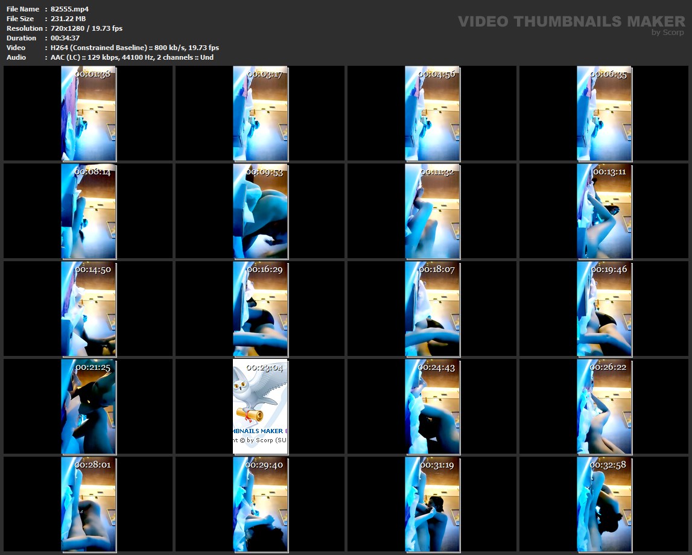The width and height of the screenshot is (692, 555).
Task: Pick the last thumbnail at 00:32:58
Action: [605, 504]
